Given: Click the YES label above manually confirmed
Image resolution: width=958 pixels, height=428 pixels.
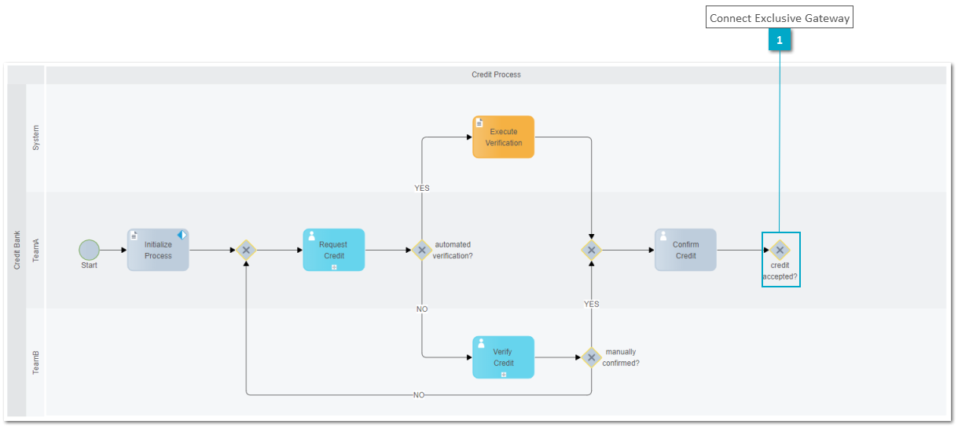Looking at the screenshot, I should (592, 304).
